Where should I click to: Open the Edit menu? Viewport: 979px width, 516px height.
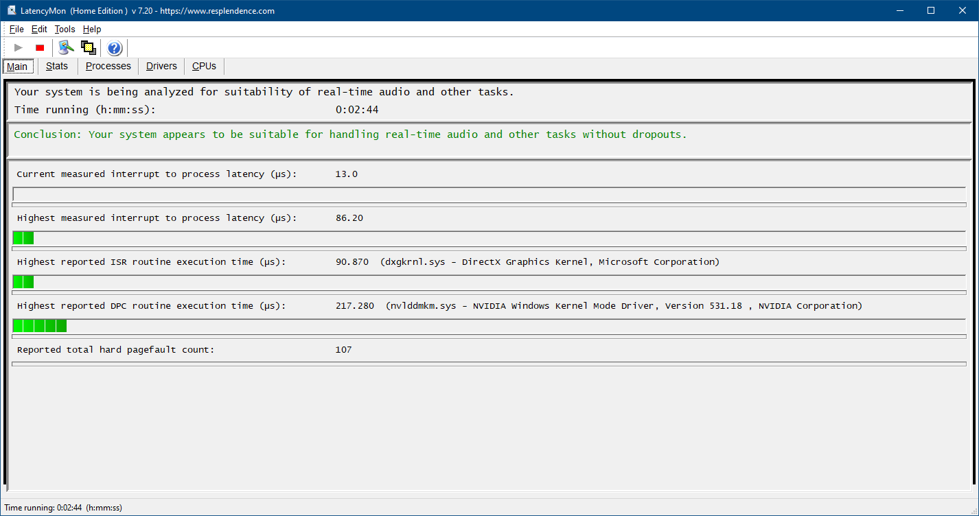click(39, 30)
